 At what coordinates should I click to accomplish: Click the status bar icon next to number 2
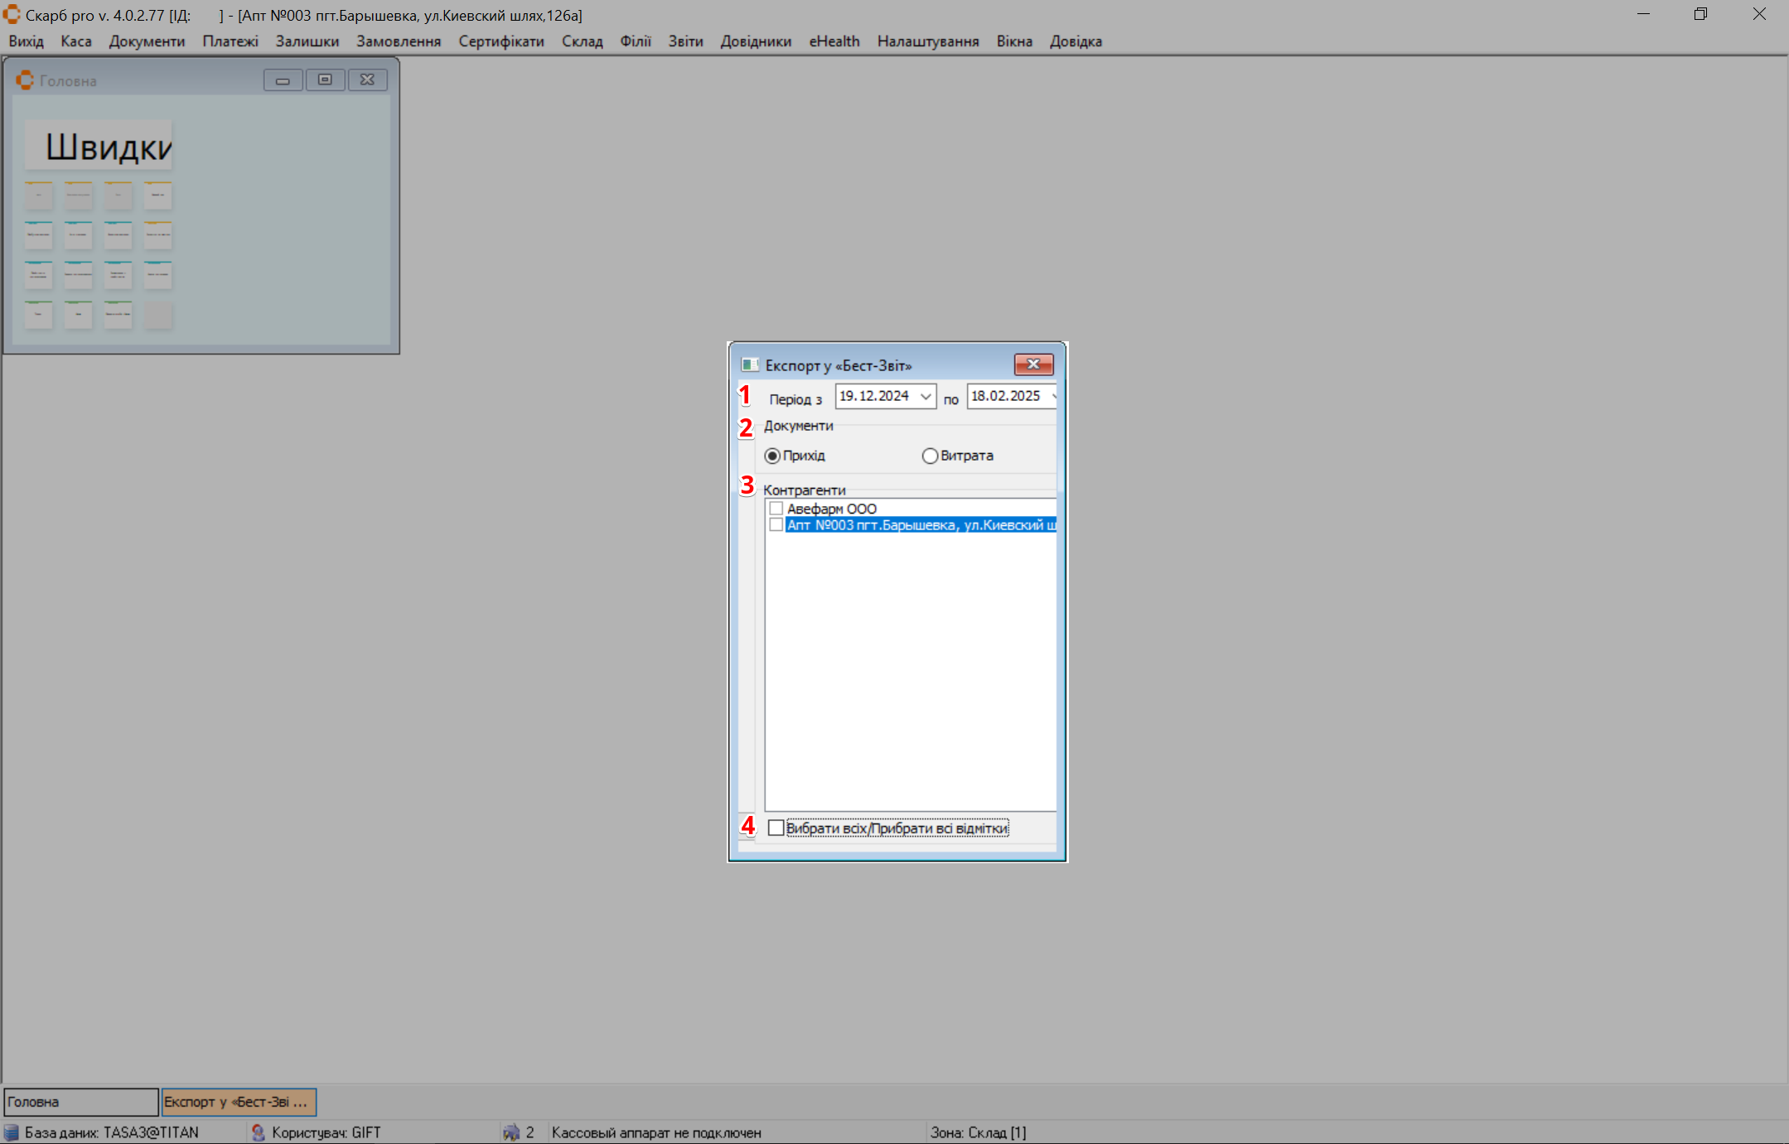click(x=511, y=1132)
